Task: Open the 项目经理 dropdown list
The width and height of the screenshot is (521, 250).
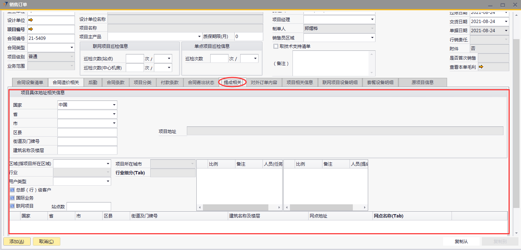Action: (372, 19)
